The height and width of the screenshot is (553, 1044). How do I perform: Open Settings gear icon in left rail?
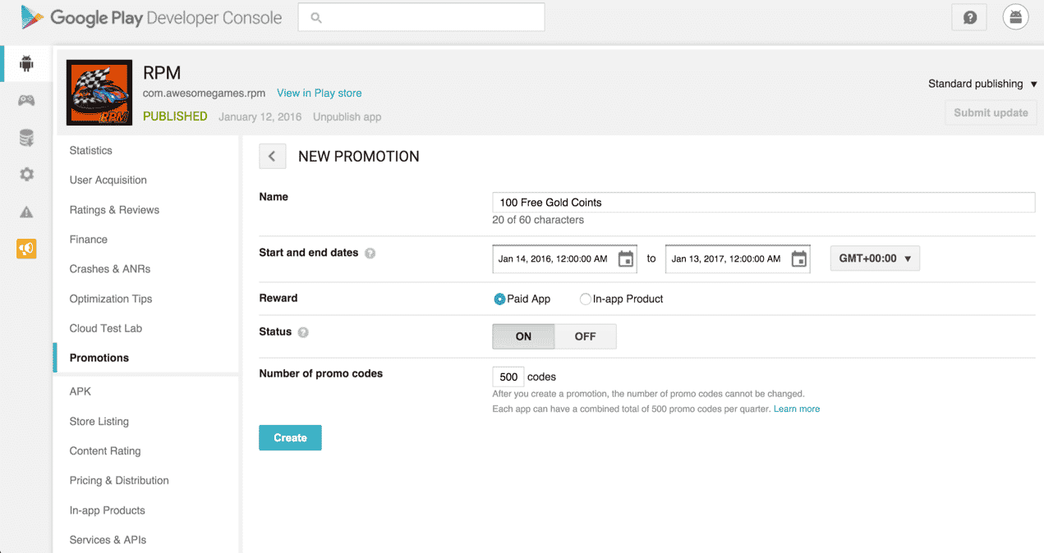tap(26, 175)
